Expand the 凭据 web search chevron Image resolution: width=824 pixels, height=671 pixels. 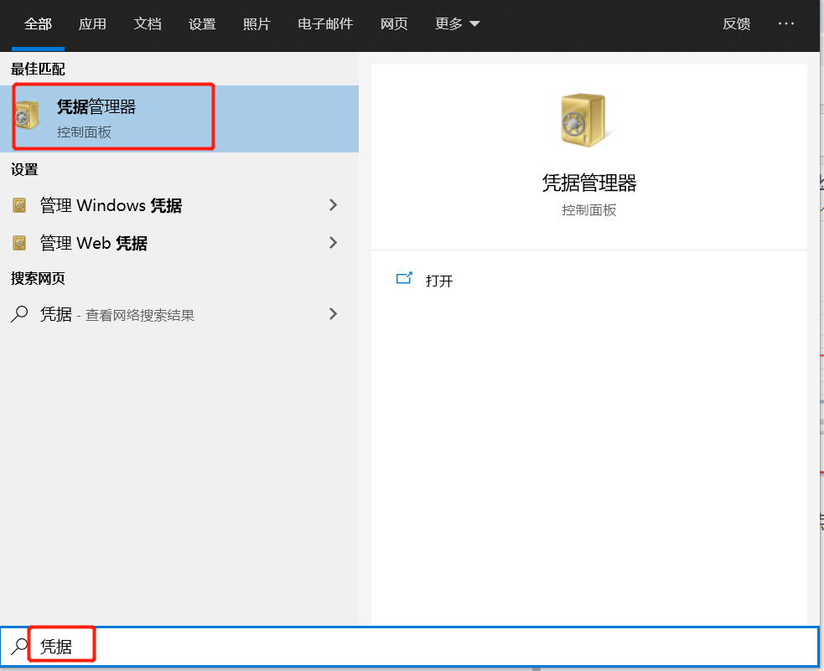pos(333,314)
